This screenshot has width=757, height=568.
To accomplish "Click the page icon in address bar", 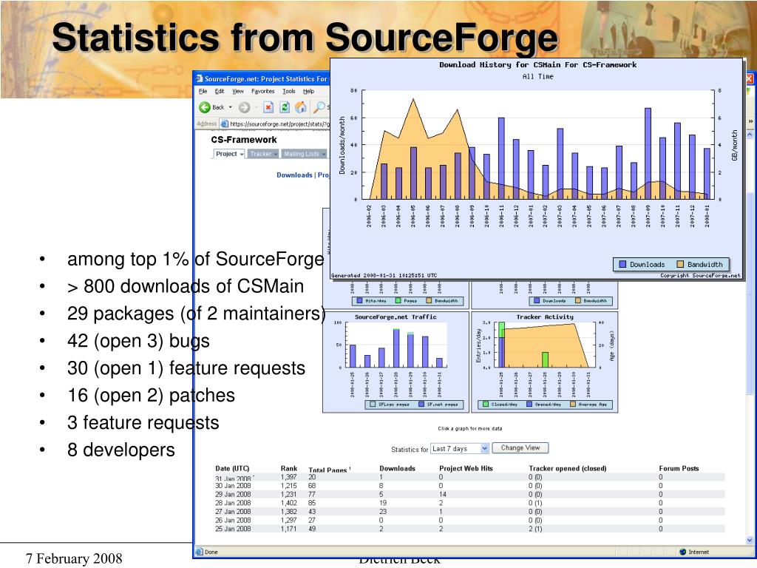I will pos(225,124).
